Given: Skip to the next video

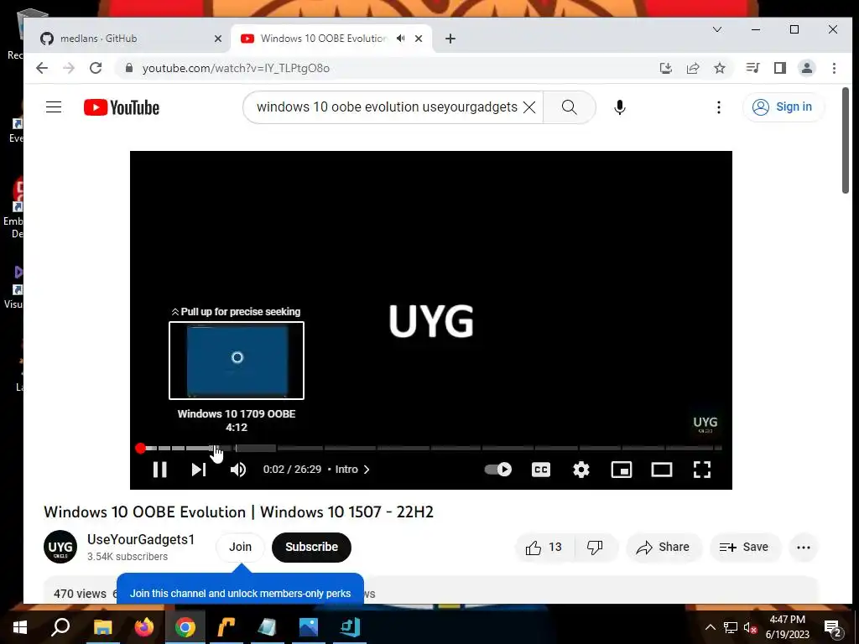Looking at the screenshot, I should tap(198, 470).
